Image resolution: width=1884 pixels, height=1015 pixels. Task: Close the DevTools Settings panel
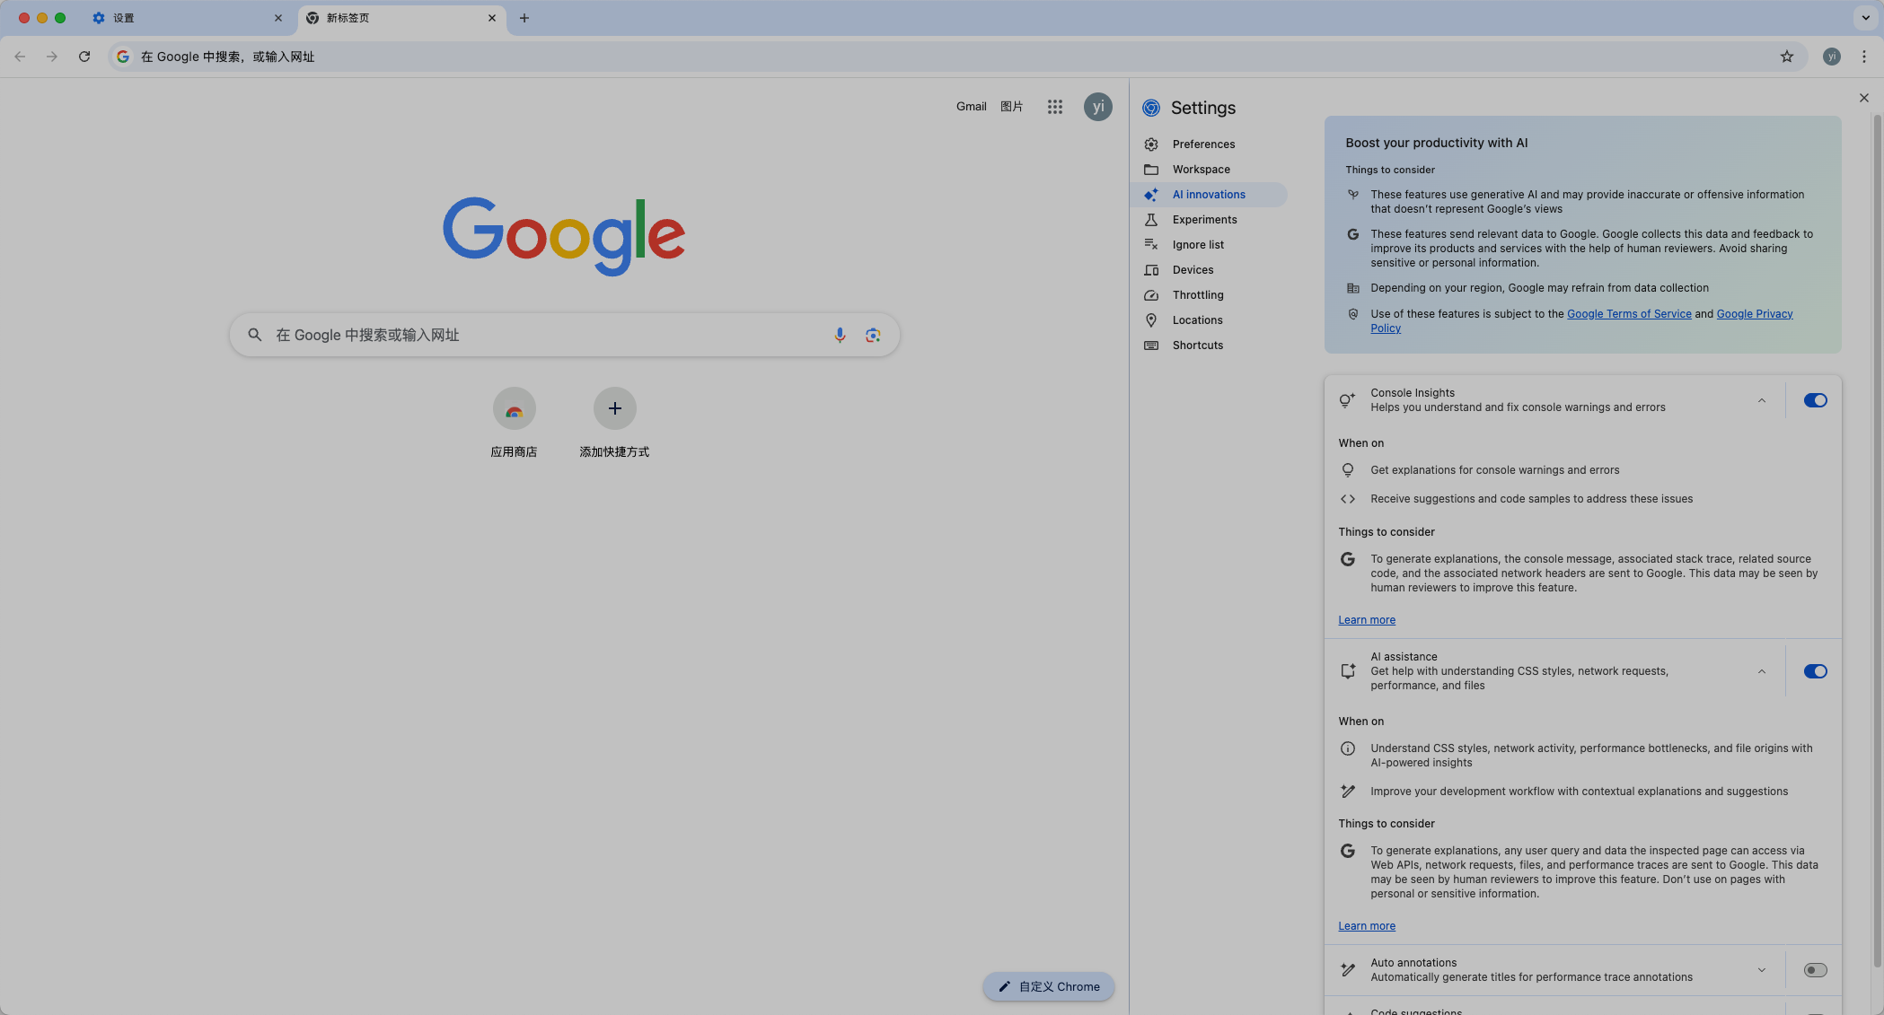tap(1863, 98)
